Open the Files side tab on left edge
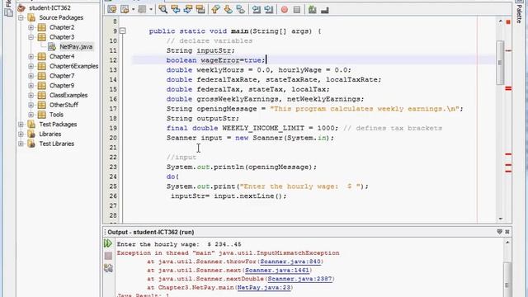Screen dimensions: 528x297 (x=8, y=8)
